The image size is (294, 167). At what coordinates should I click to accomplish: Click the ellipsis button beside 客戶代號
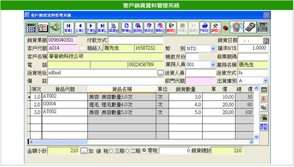pos(82,48)
